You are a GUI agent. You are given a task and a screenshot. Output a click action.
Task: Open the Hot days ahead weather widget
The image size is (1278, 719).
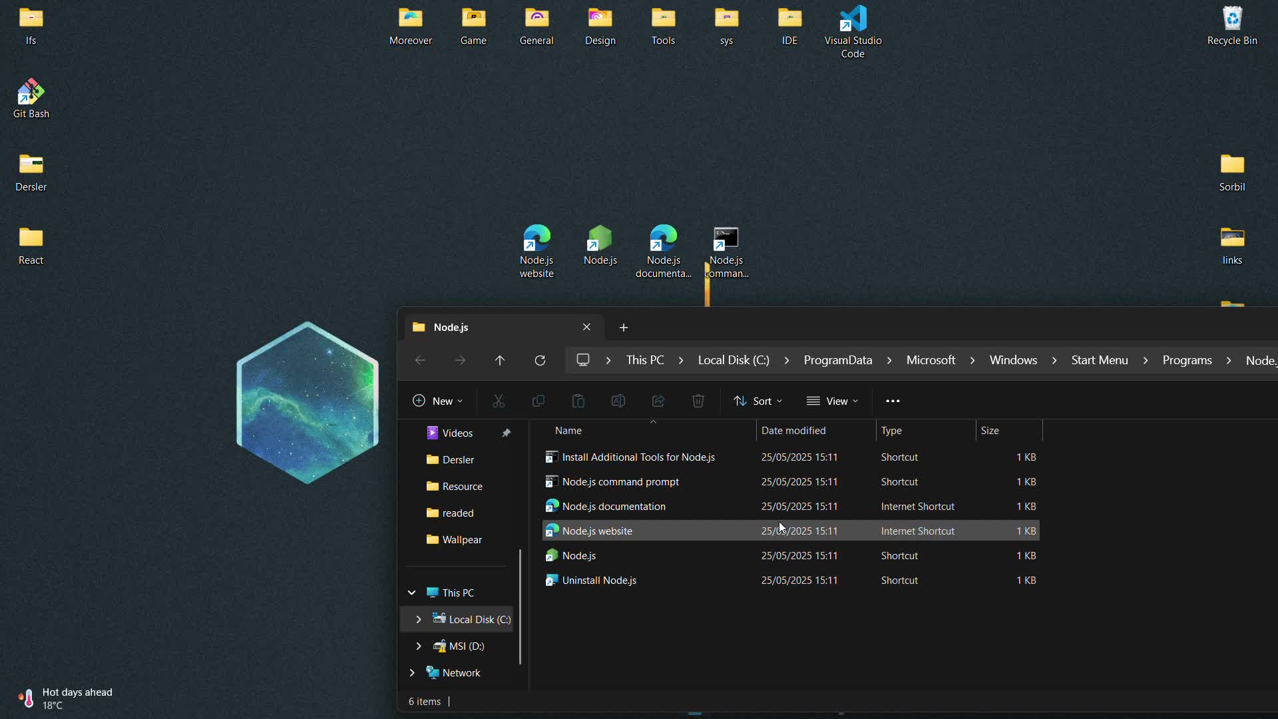pos(65,698)
